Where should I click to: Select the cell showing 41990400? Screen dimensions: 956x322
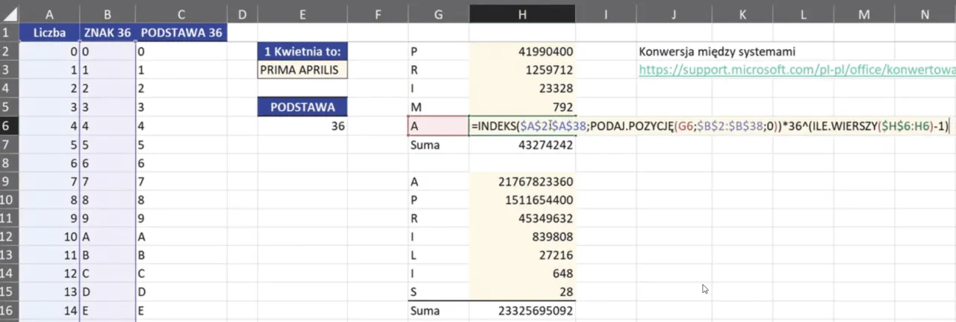click(522, 52)
